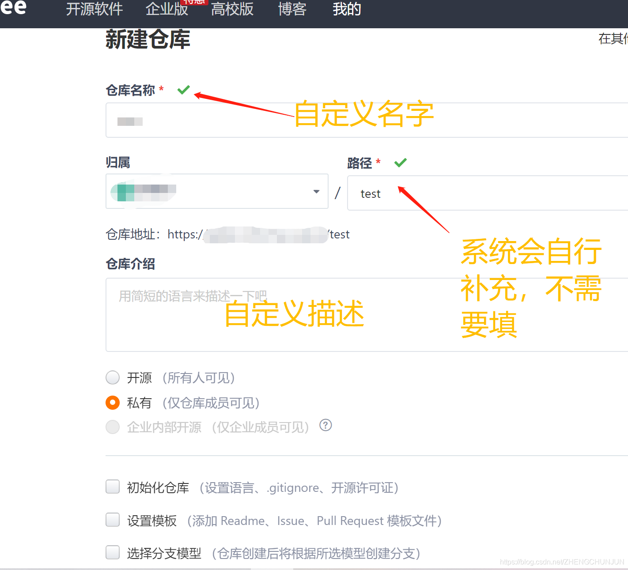This screenshot has height=570, width=628.
Task: Click the 新建仓库 page heading
Action: (x=148, y=39)
